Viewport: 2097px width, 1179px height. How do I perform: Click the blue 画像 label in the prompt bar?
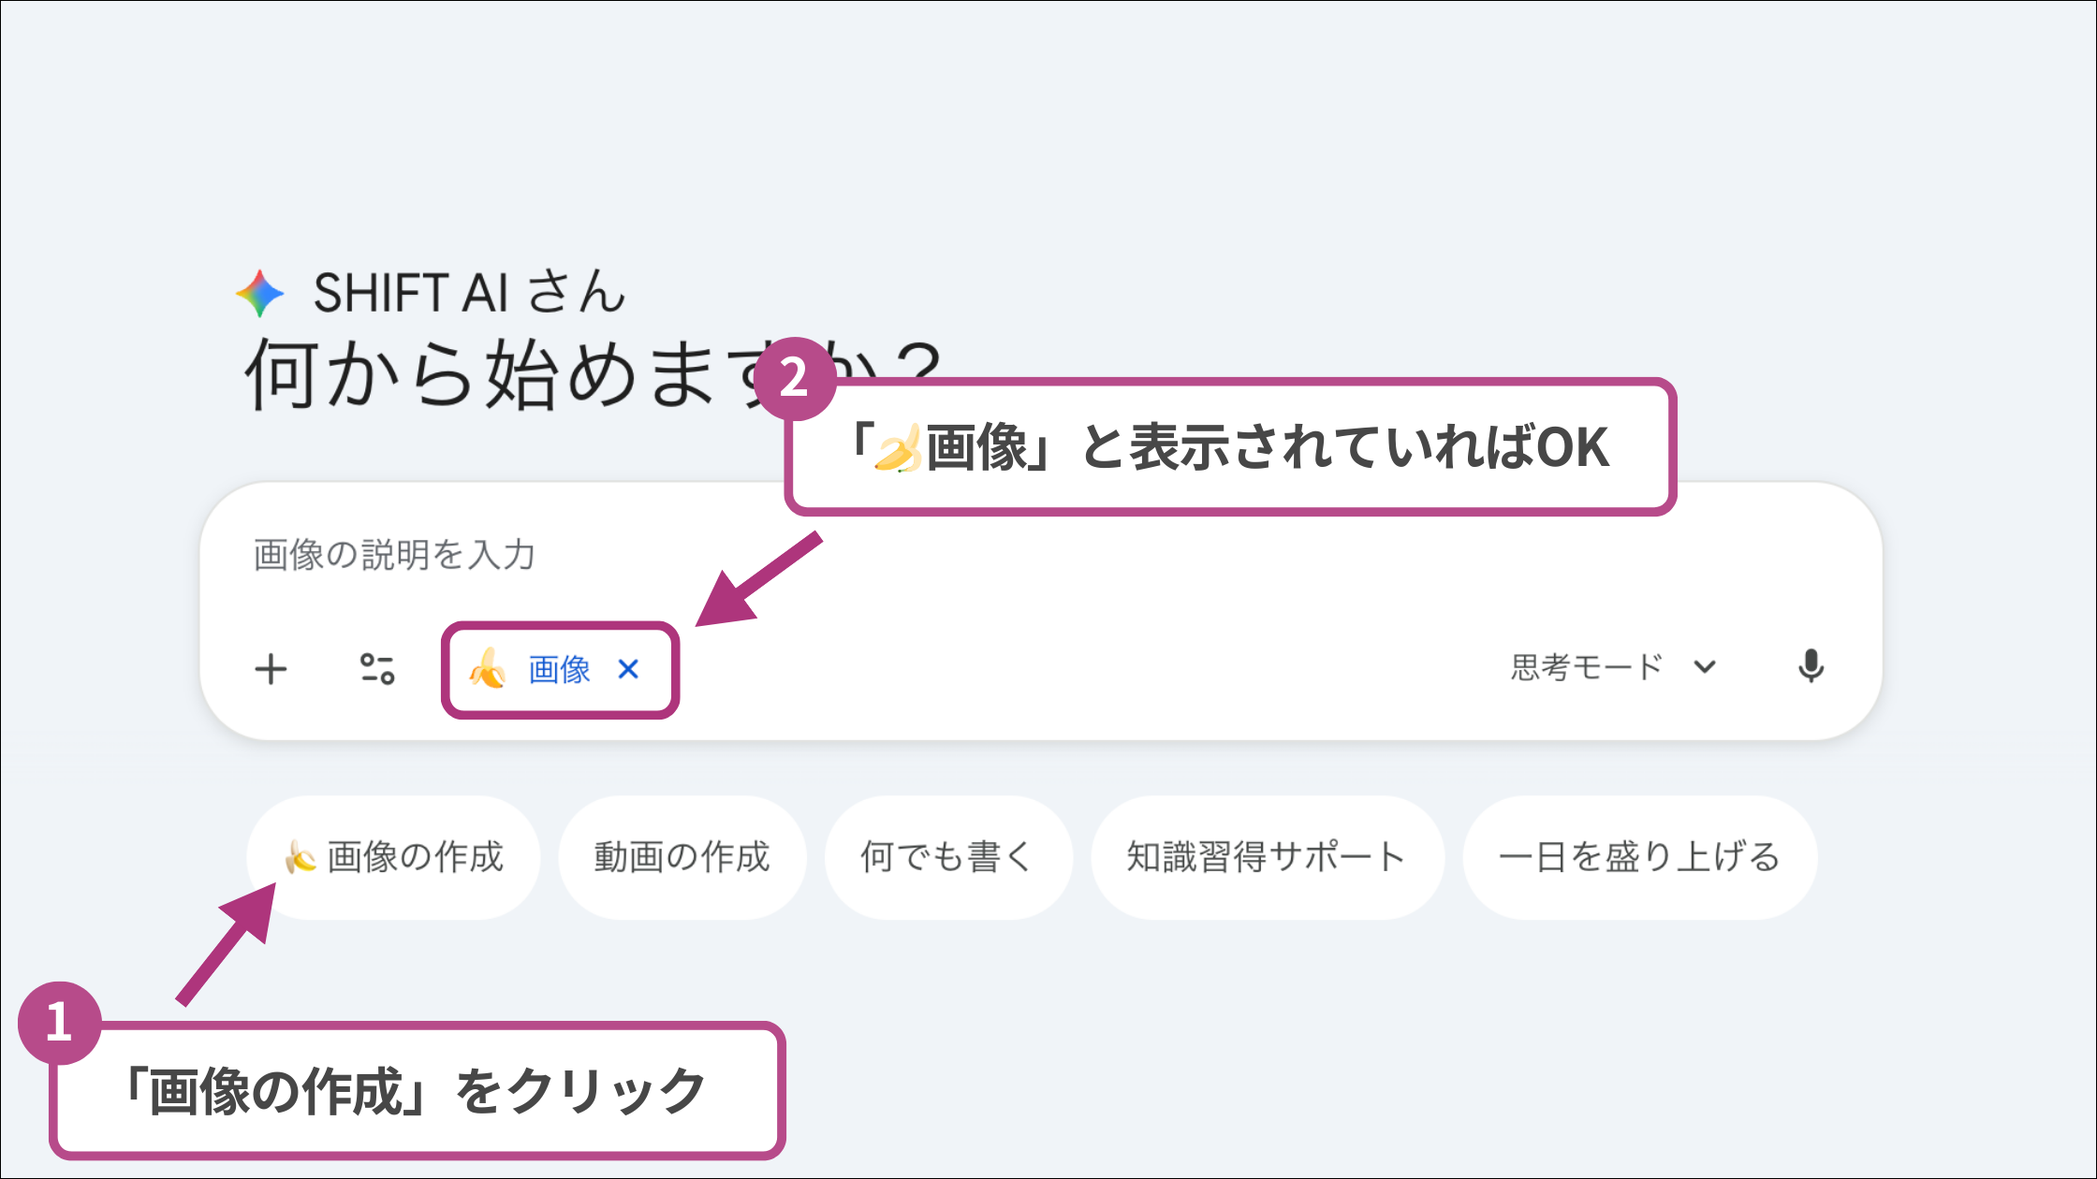click(x=558, y=670)
